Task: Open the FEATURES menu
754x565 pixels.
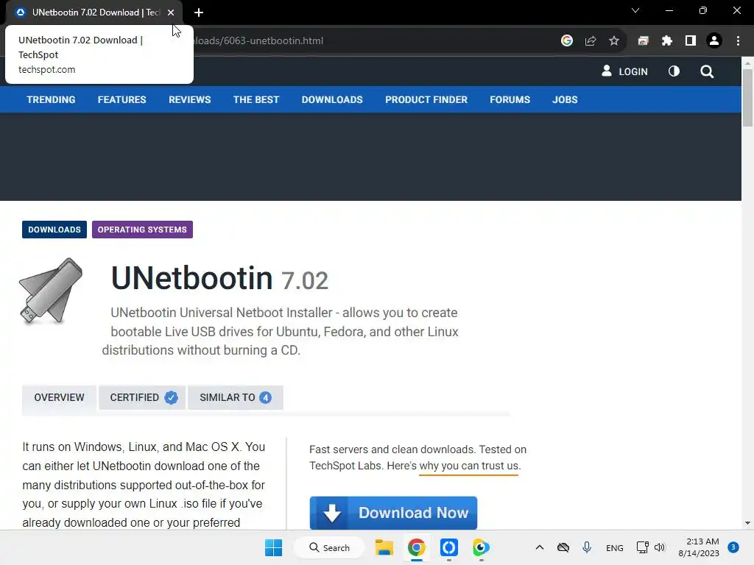Action: pos(122,100)
